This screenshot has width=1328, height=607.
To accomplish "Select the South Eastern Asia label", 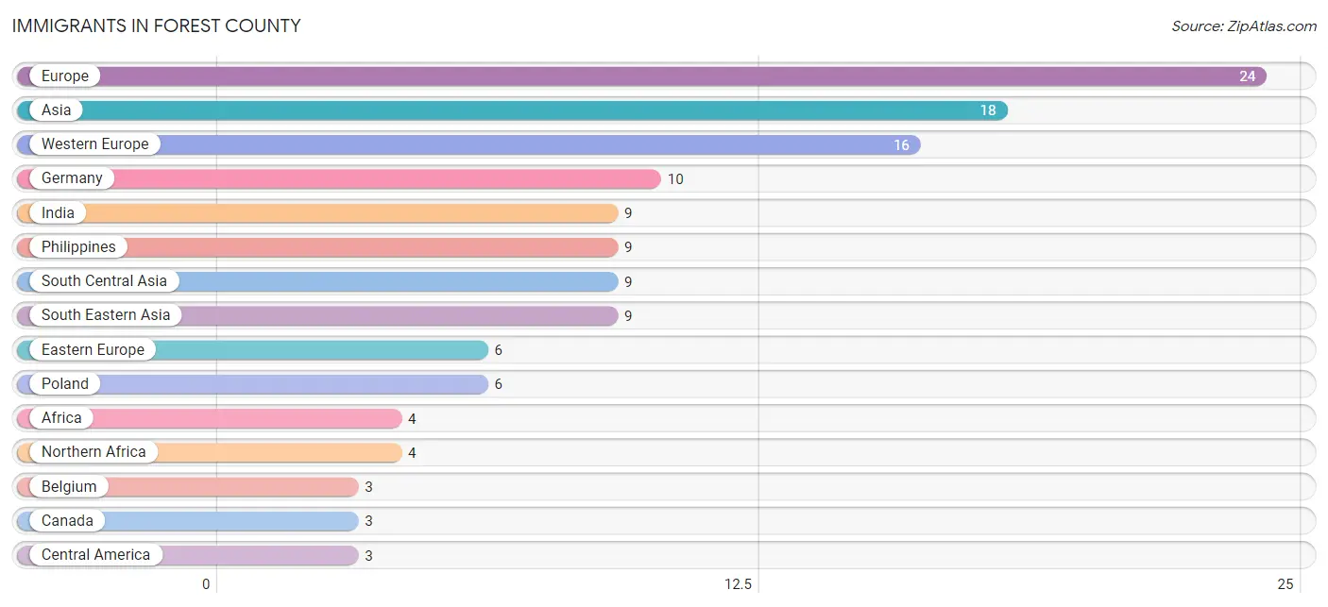I will click(x=106, y=315).
